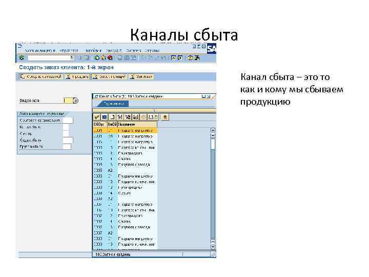Image resolution: width=369 pixels, height=277 pixels.
Task: Click the green Back arrow icon
Action: click(x=97, y=57)
